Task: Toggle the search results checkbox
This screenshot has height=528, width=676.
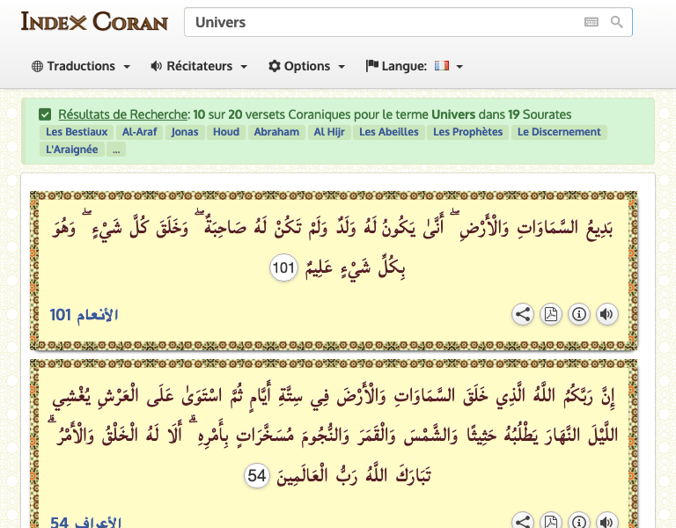Action: coord(45,114)
